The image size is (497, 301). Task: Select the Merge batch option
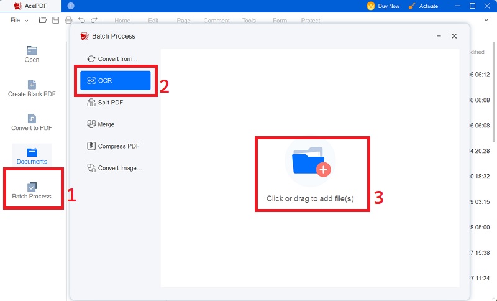click(x=101, y=124)
